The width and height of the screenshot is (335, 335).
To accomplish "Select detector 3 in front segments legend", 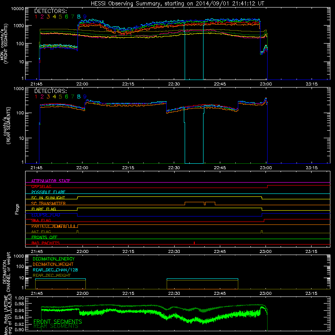I will tap(48, 17).
